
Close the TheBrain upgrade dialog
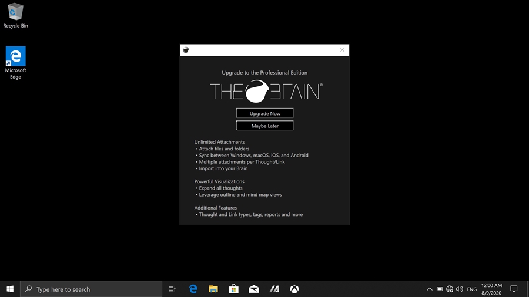pos(342,50)
